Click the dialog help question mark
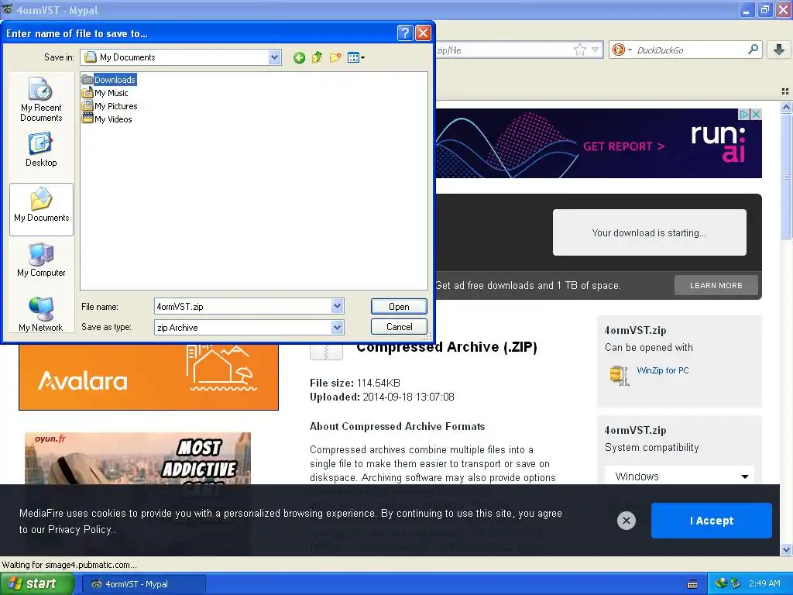793x595 pixels. tap(405, 33)
